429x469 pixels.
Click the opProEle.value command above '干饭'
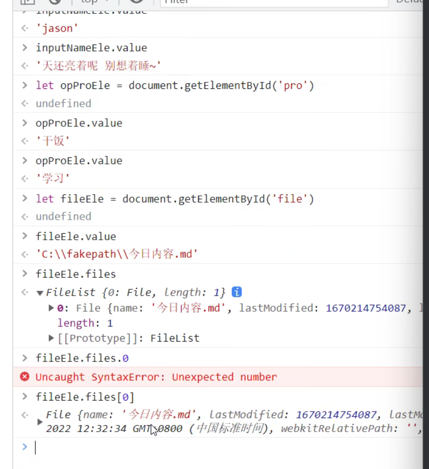(79, 123)
